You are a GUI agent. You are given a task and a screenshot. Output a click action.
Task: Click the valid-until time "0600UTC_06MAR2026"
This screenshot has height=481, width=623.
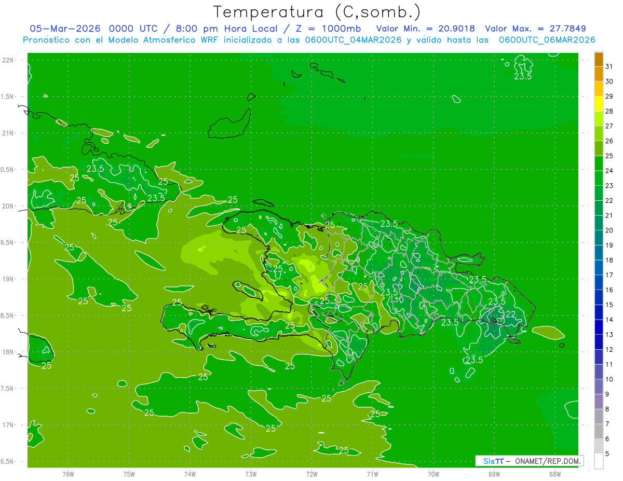tap(547, 40)
